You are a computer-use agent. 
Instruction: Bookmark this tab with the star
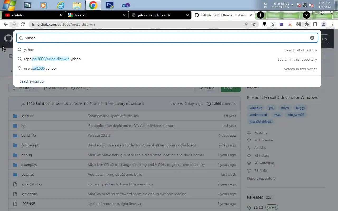(x=254, y=24)
